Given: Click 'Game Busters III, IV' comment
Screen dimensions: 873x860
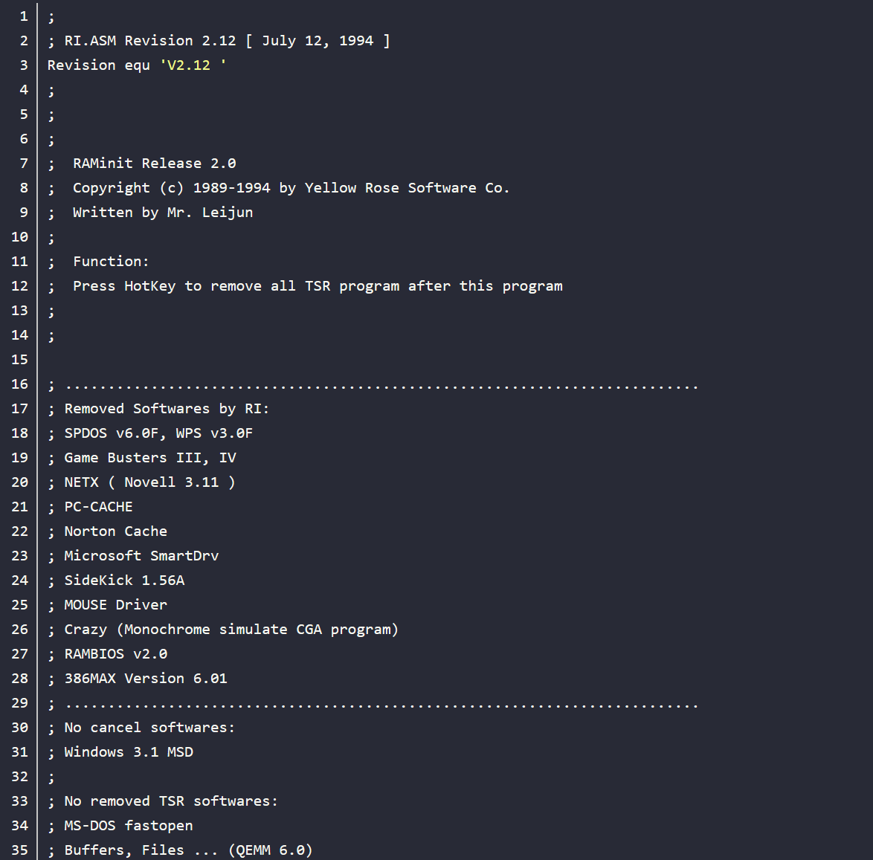Looking at the screenshot, I should (149, 458).
